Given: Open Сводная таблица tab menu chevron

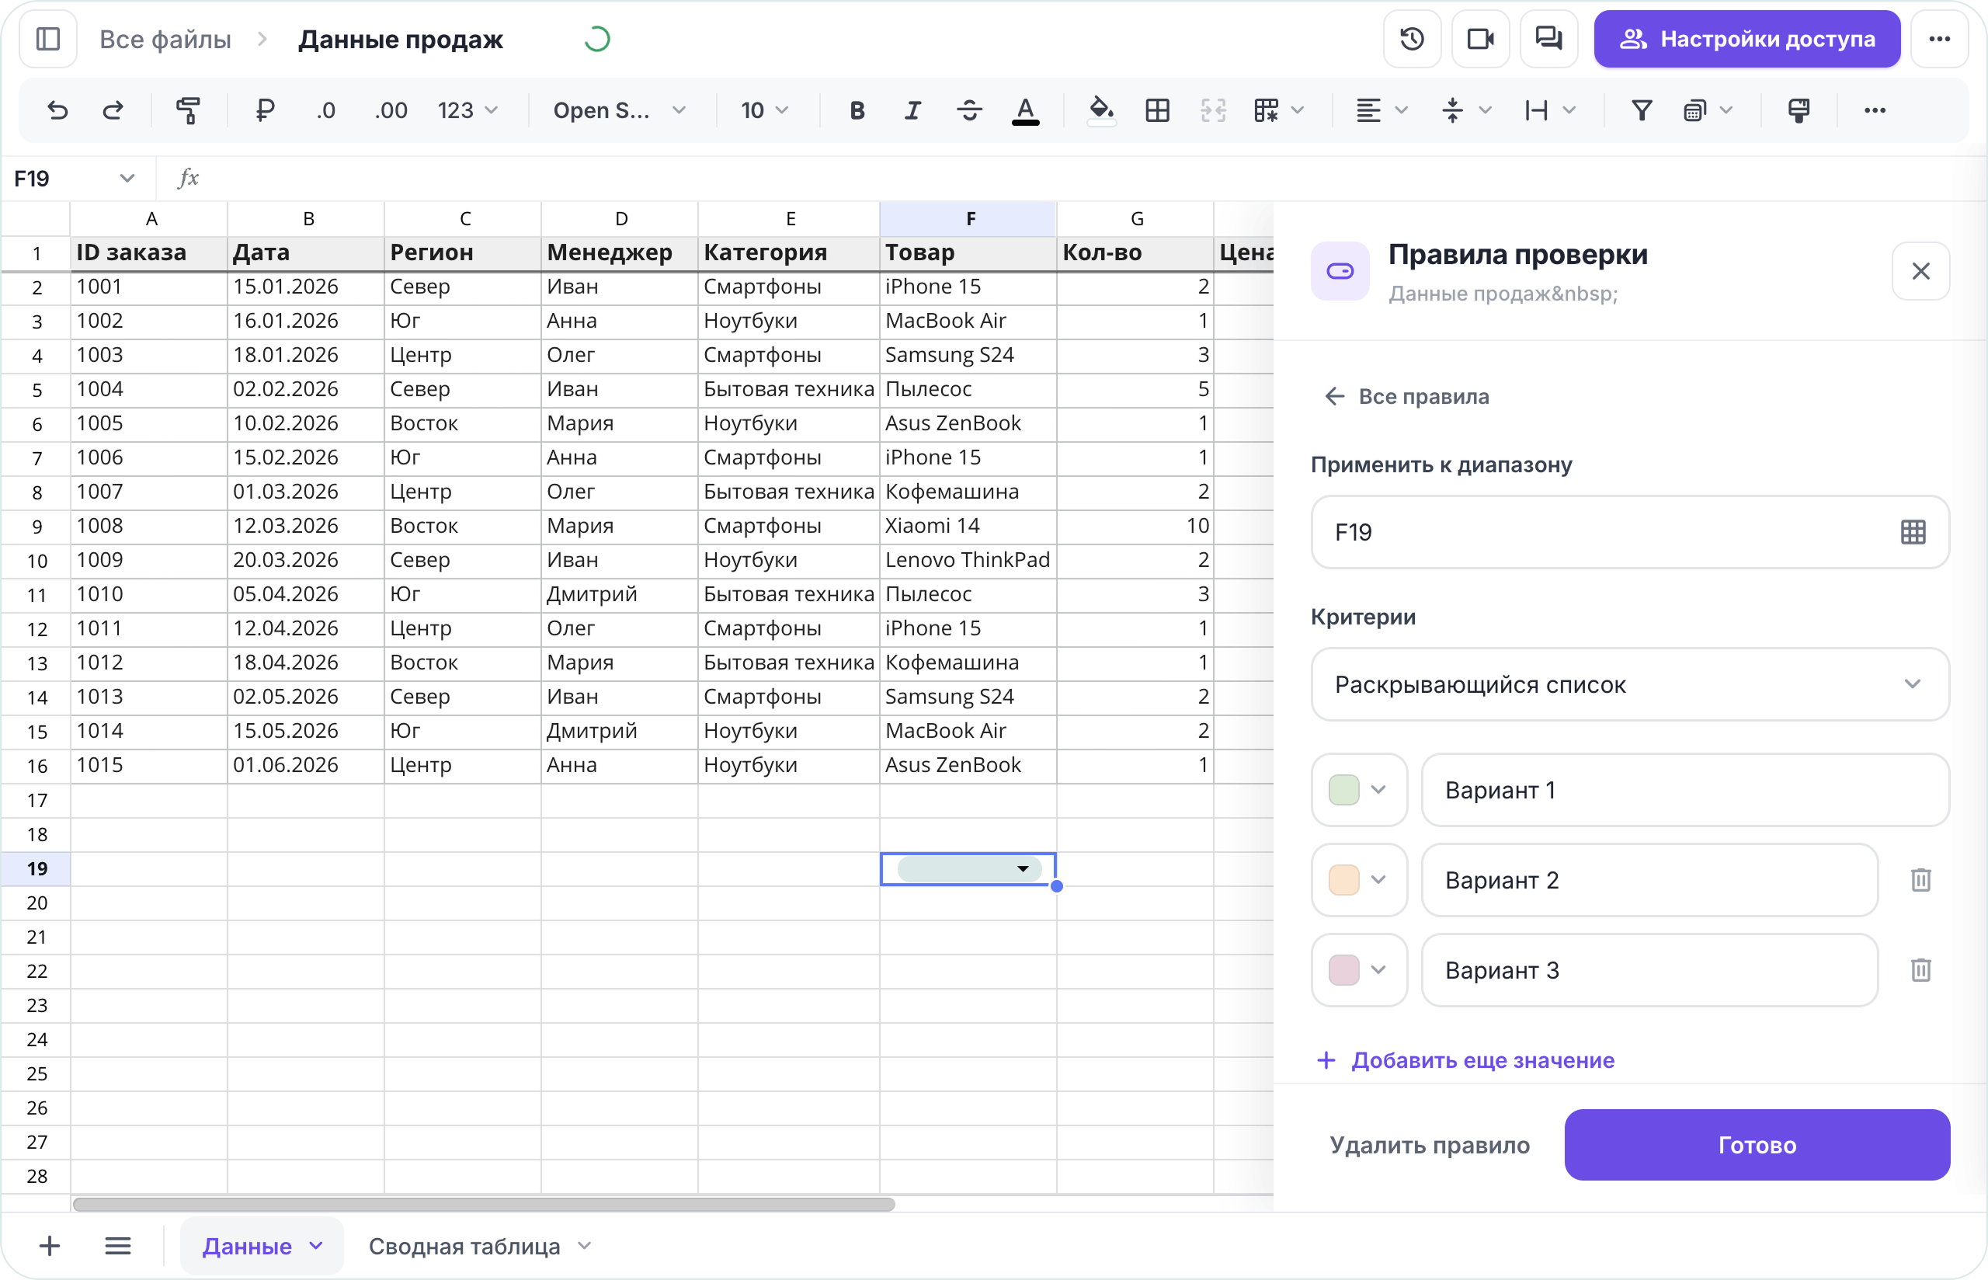Looking at the screenshot, I should 585,1246.
